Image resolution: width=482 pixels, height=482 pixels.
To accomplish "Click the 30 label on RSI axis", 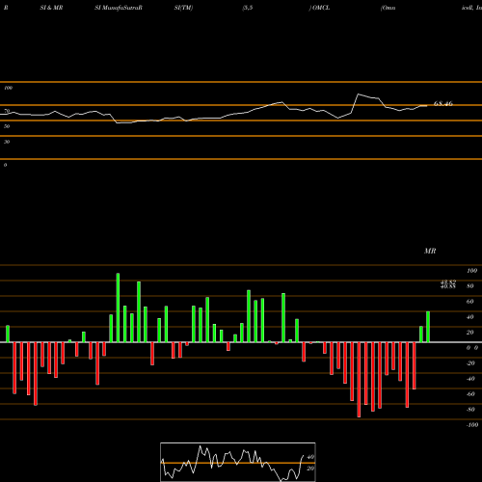I will [7, 142].
